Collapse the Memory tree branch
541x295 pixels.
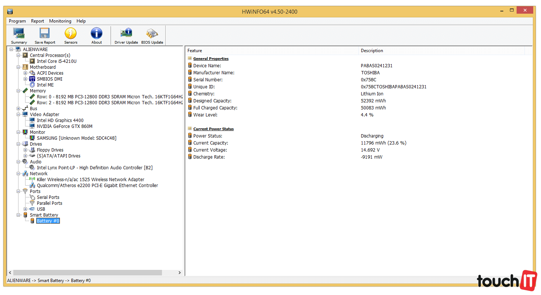click(18, 91)
